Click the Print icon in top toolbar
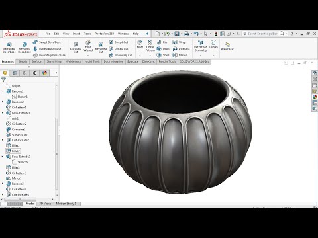Image resolution: width=318 pixels, height=238 pixels. tap(187, 34)
